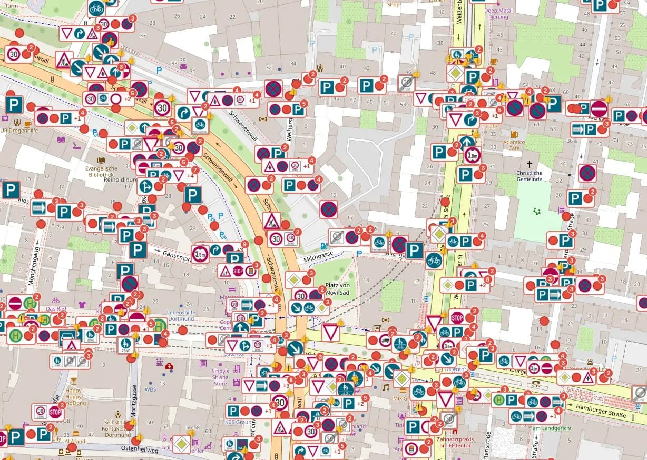Image resolution: width=647 pixels, height=460 pixels.
Task: Open the marker with three zone signs and badge 3
Action: 71,361
